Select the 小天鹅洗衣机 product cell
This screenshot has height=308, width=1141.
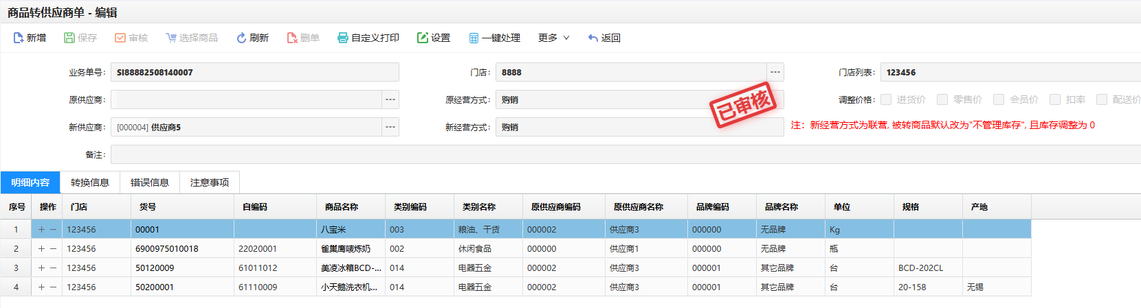[x=351, y=287]
